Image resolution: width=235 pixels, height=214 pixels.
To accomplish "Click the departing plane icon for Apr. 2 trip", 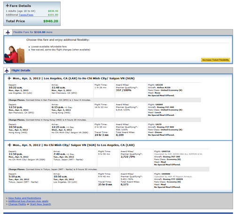I will (9, 78).
